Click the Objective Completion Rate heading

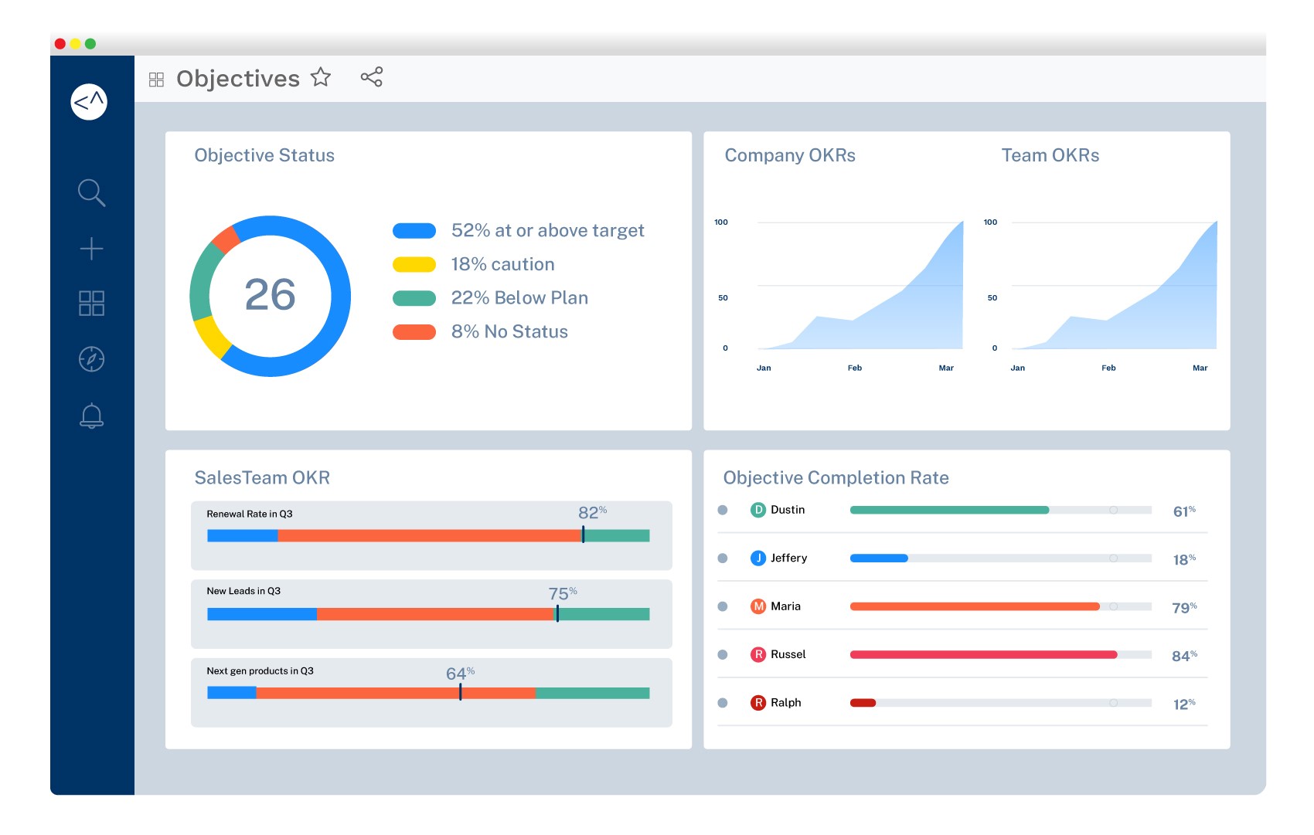coord(836,477)
